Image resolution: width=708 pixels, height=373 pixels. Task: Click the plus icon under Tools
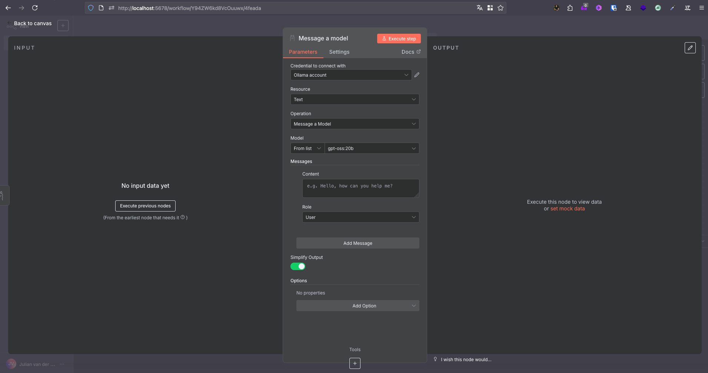355,363
